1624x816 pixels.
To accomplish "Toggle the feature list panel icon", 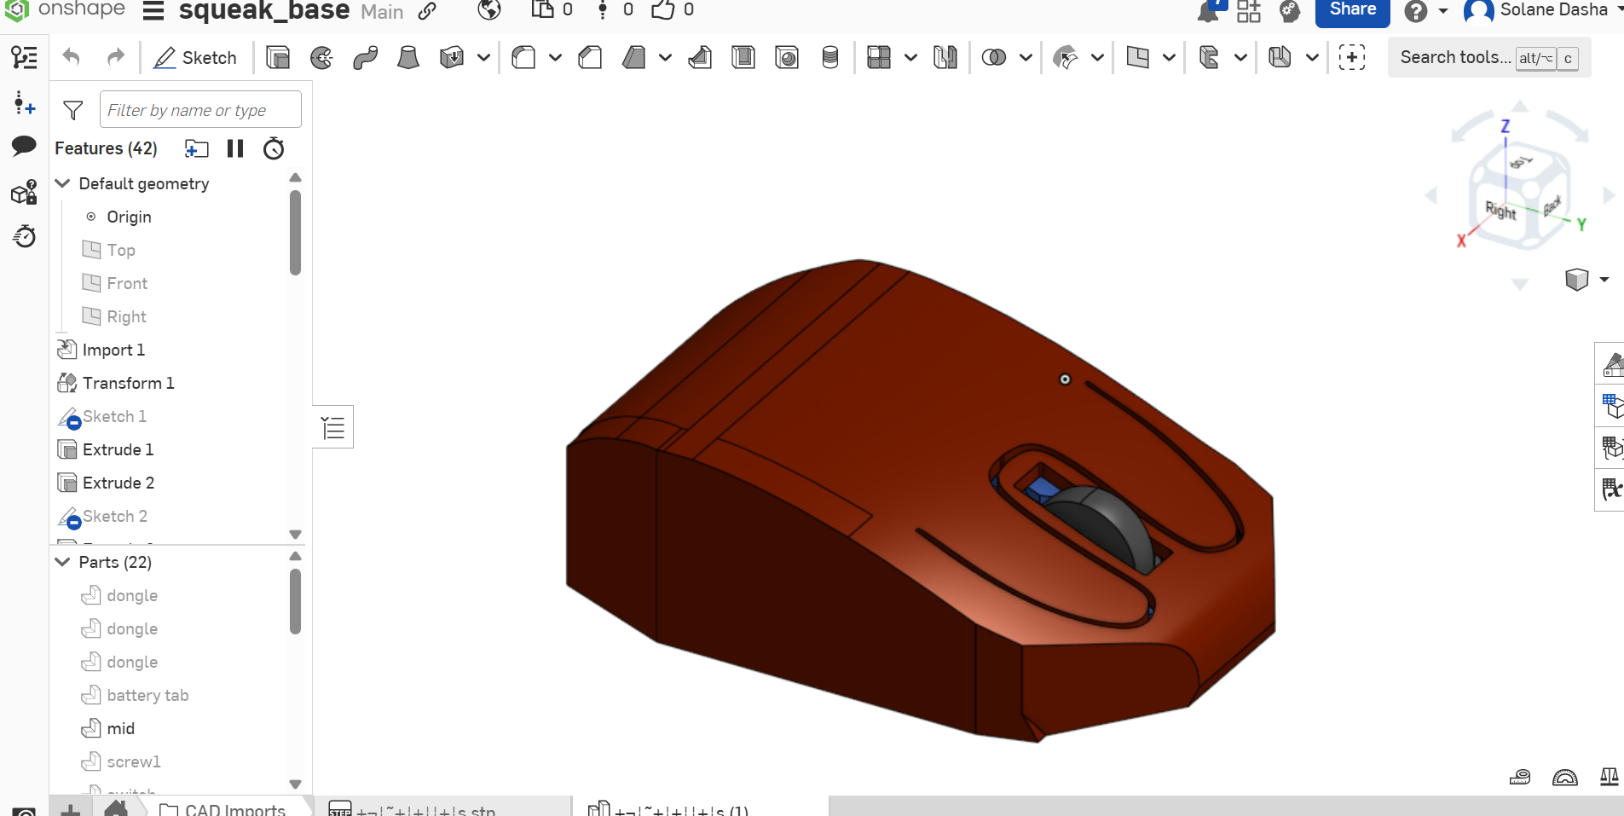I will point(24,57).
